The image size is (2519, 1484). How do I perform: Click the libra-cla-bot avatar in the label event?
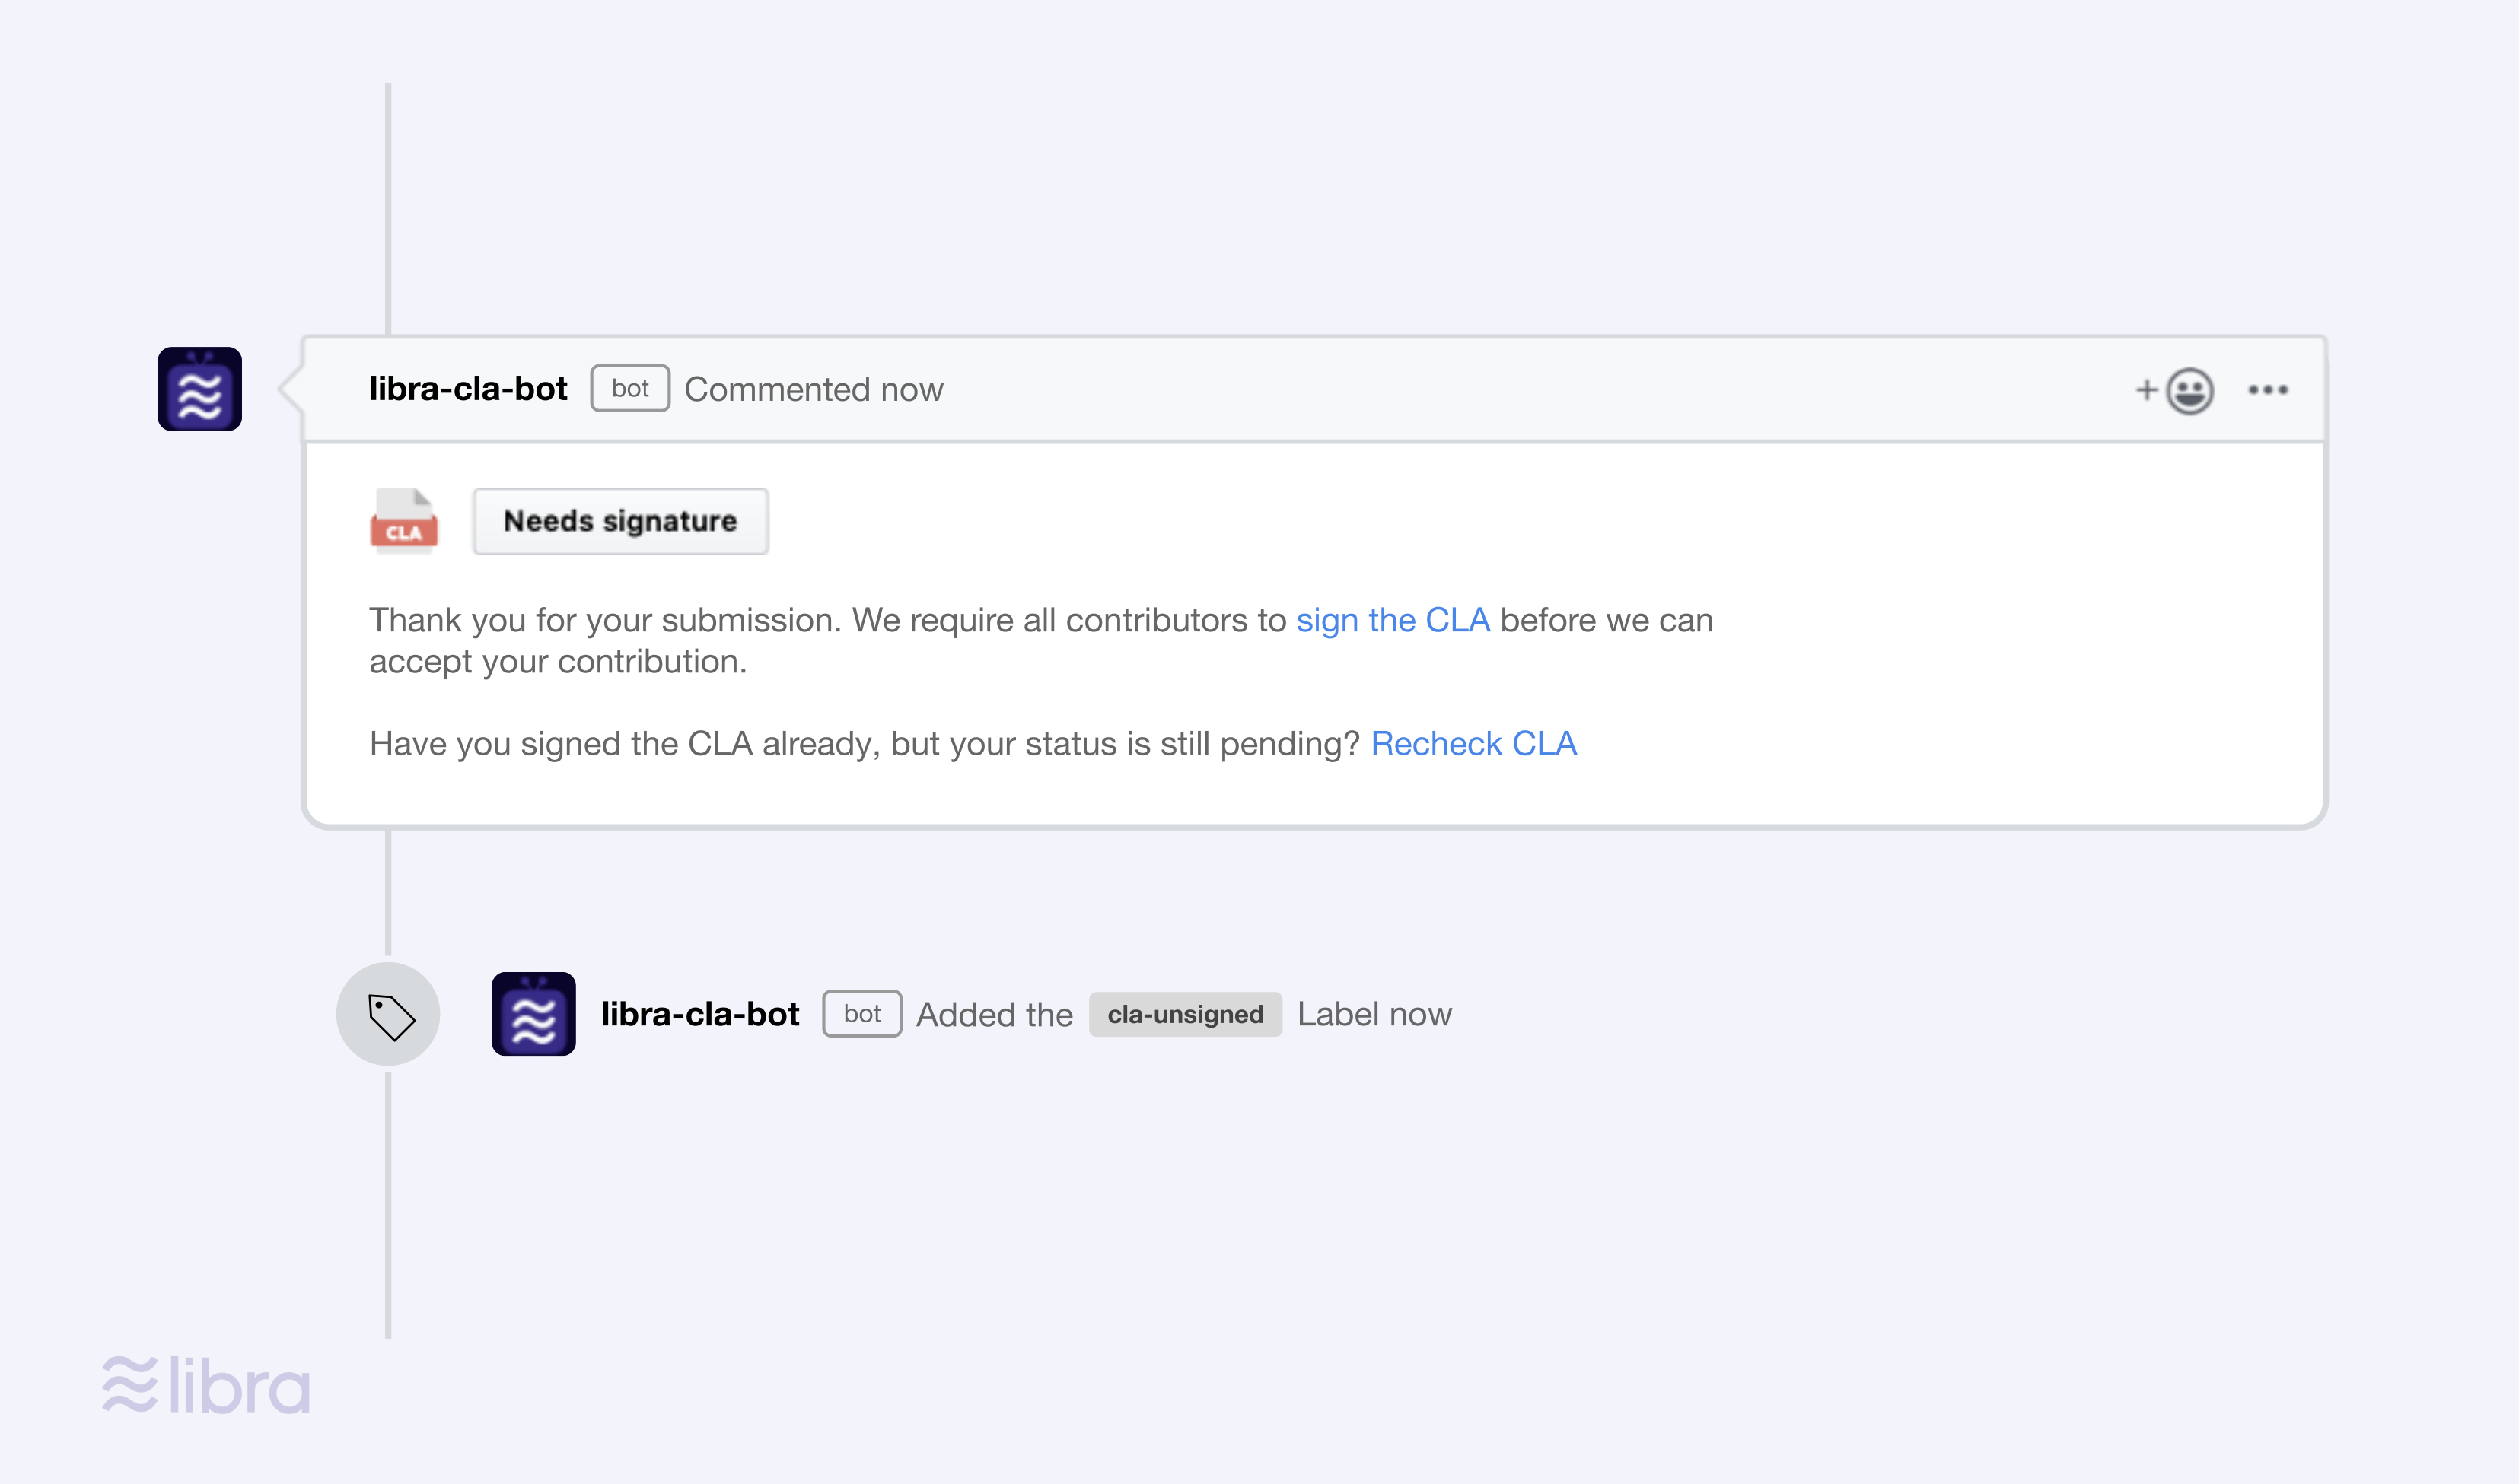tap(533, 1013)
